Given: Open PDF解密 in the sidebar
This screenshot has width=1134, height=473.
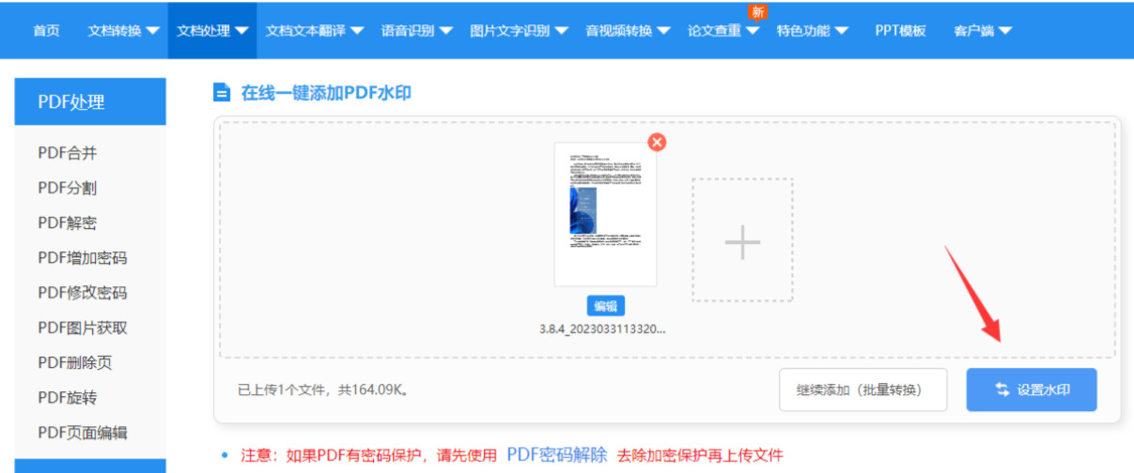Looking at the screenshot, I should point(68,222).
